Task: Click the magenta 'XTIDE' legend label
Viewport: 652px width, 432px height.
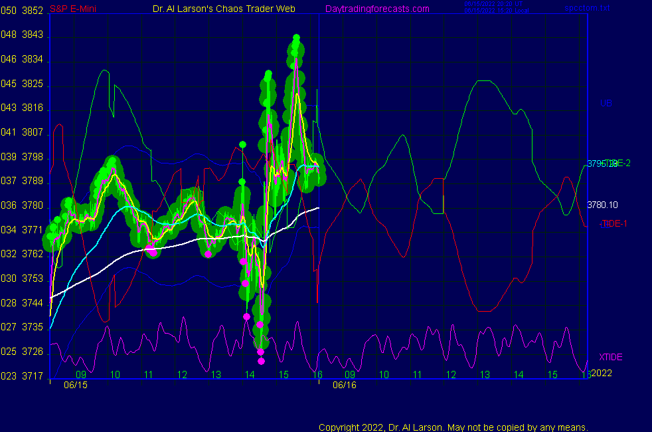Action: click(x=611, y=357)
